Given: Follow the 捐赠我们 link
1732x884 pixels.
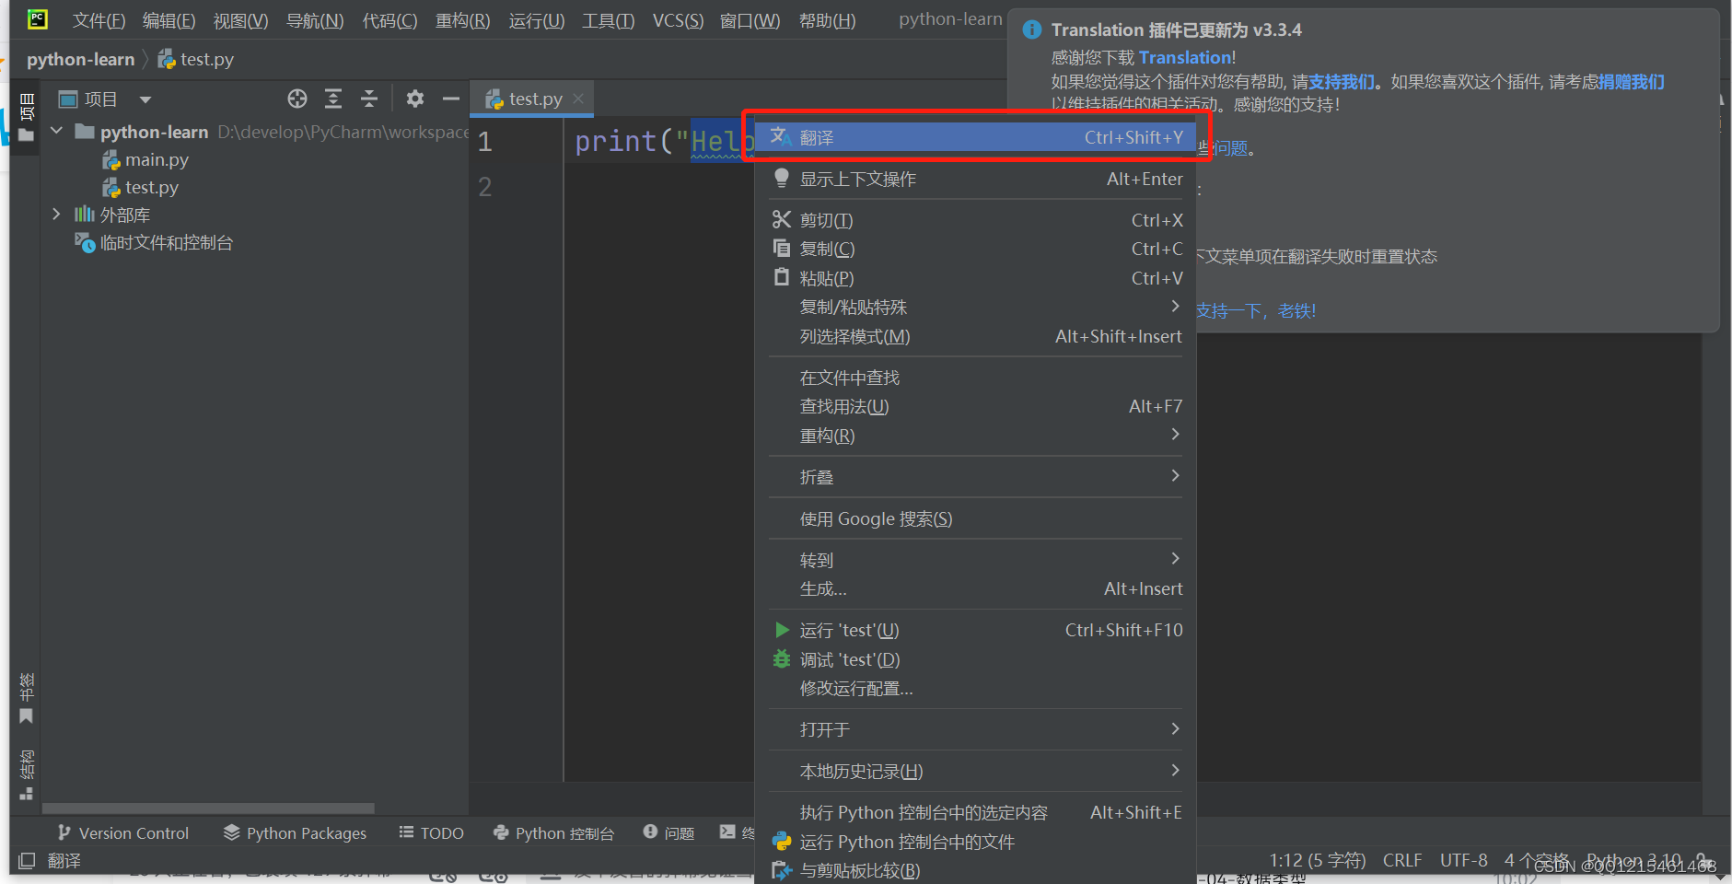Looking at the screenshot, I should 1631,81.
